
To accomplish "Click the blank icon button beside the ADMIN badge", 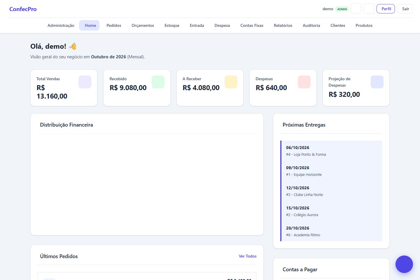I will [356, 9].
